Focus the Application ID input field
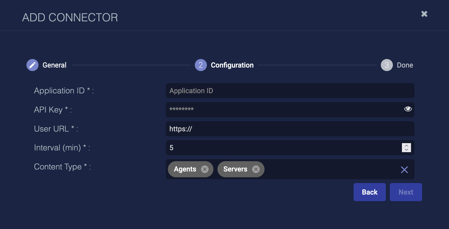449x229 pixels. click(x=289, y=91)
